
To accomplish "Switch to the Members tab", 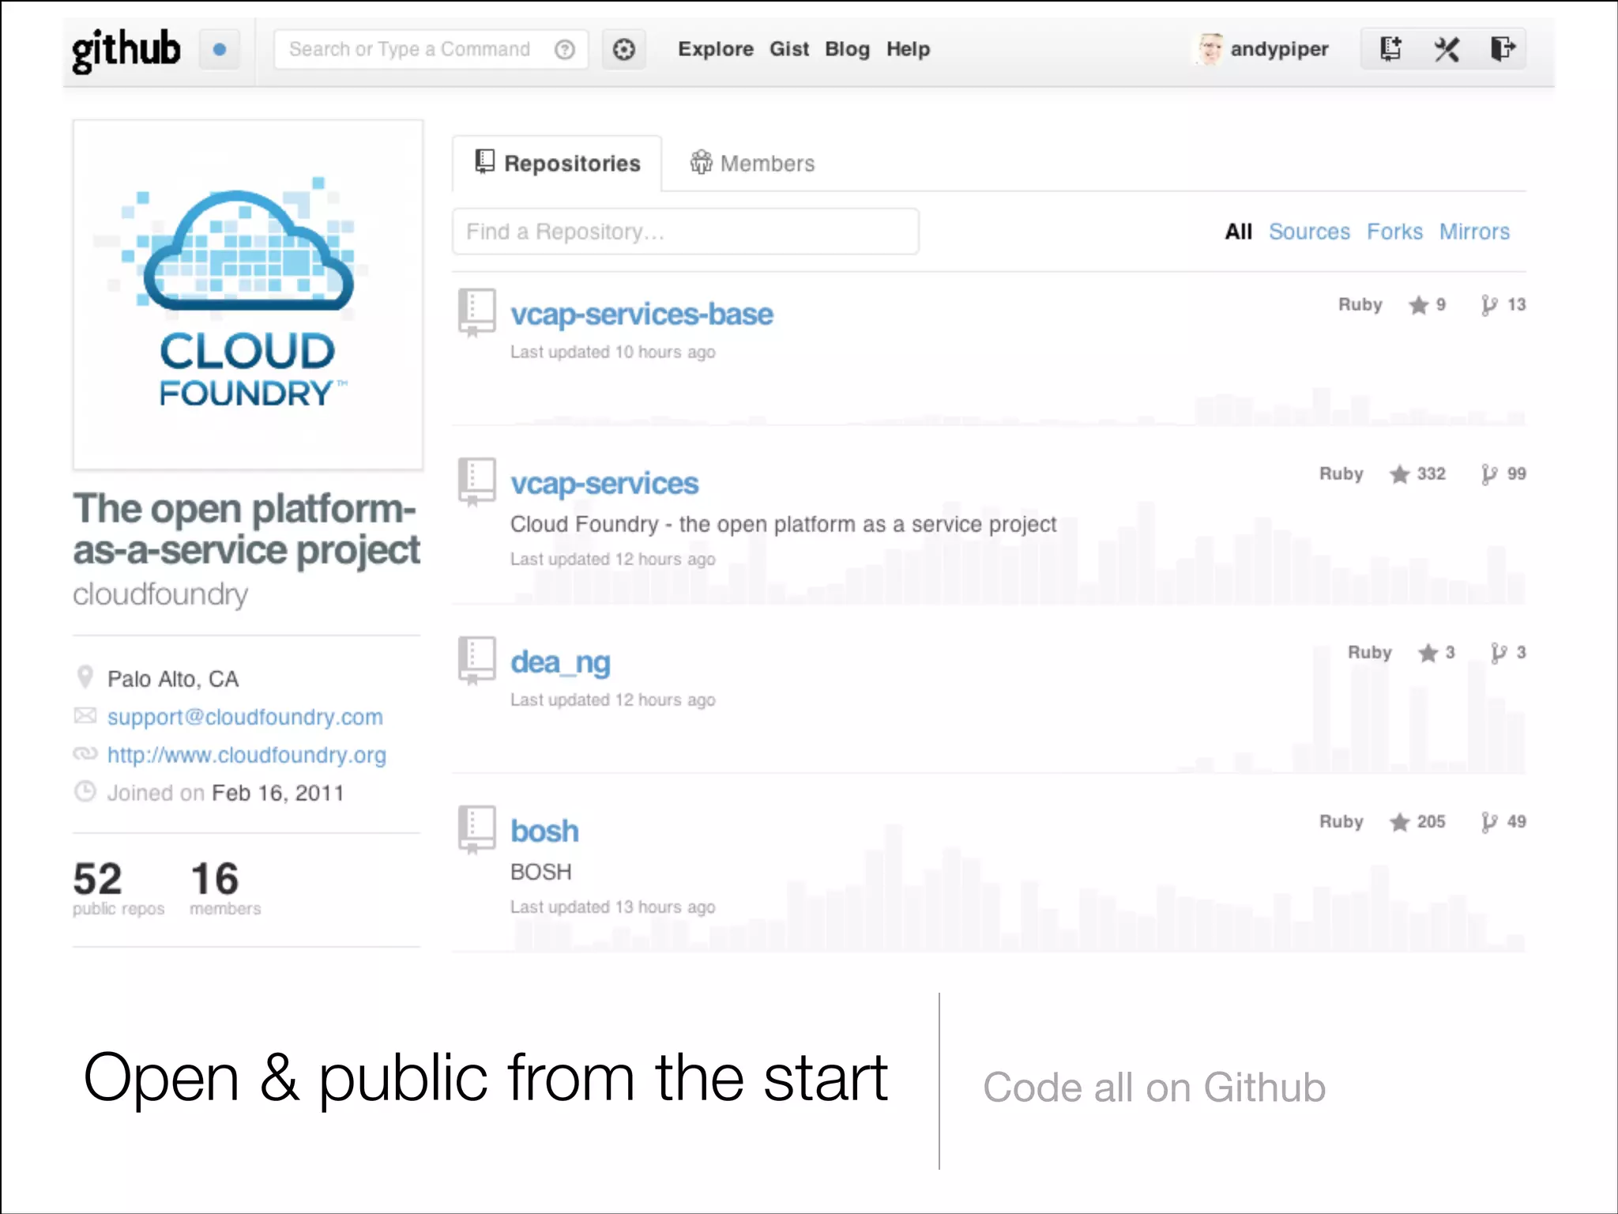I will click(x=752, y=164).
